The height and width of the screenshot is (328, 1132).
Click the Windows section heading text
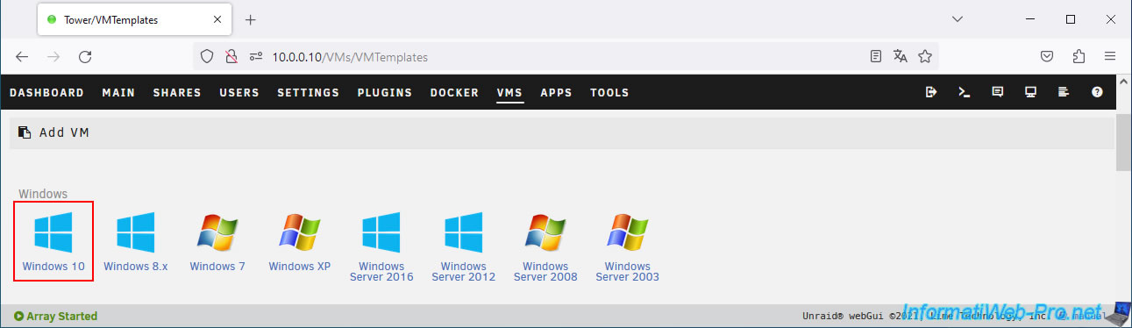click(43, 193)
